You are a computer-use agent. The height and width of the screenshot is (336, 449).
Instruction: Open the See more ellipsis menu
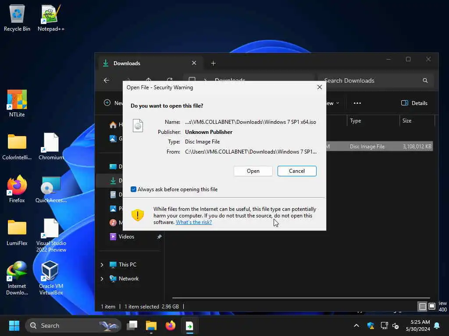coord(357,103)
